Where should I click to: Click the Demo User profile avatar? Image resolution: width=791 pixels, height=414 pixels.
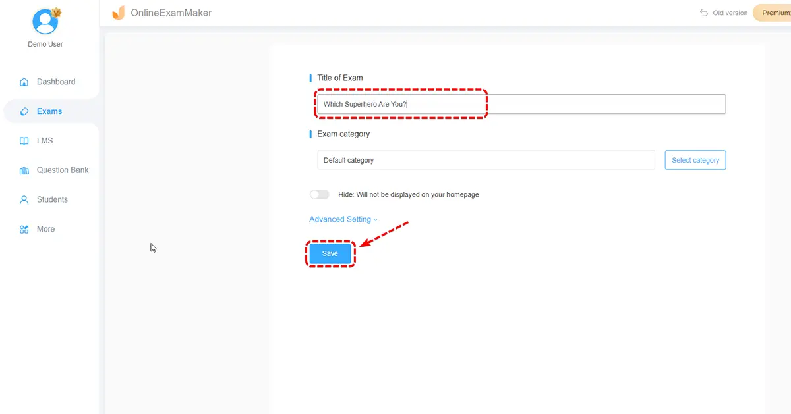click(45, 22)
